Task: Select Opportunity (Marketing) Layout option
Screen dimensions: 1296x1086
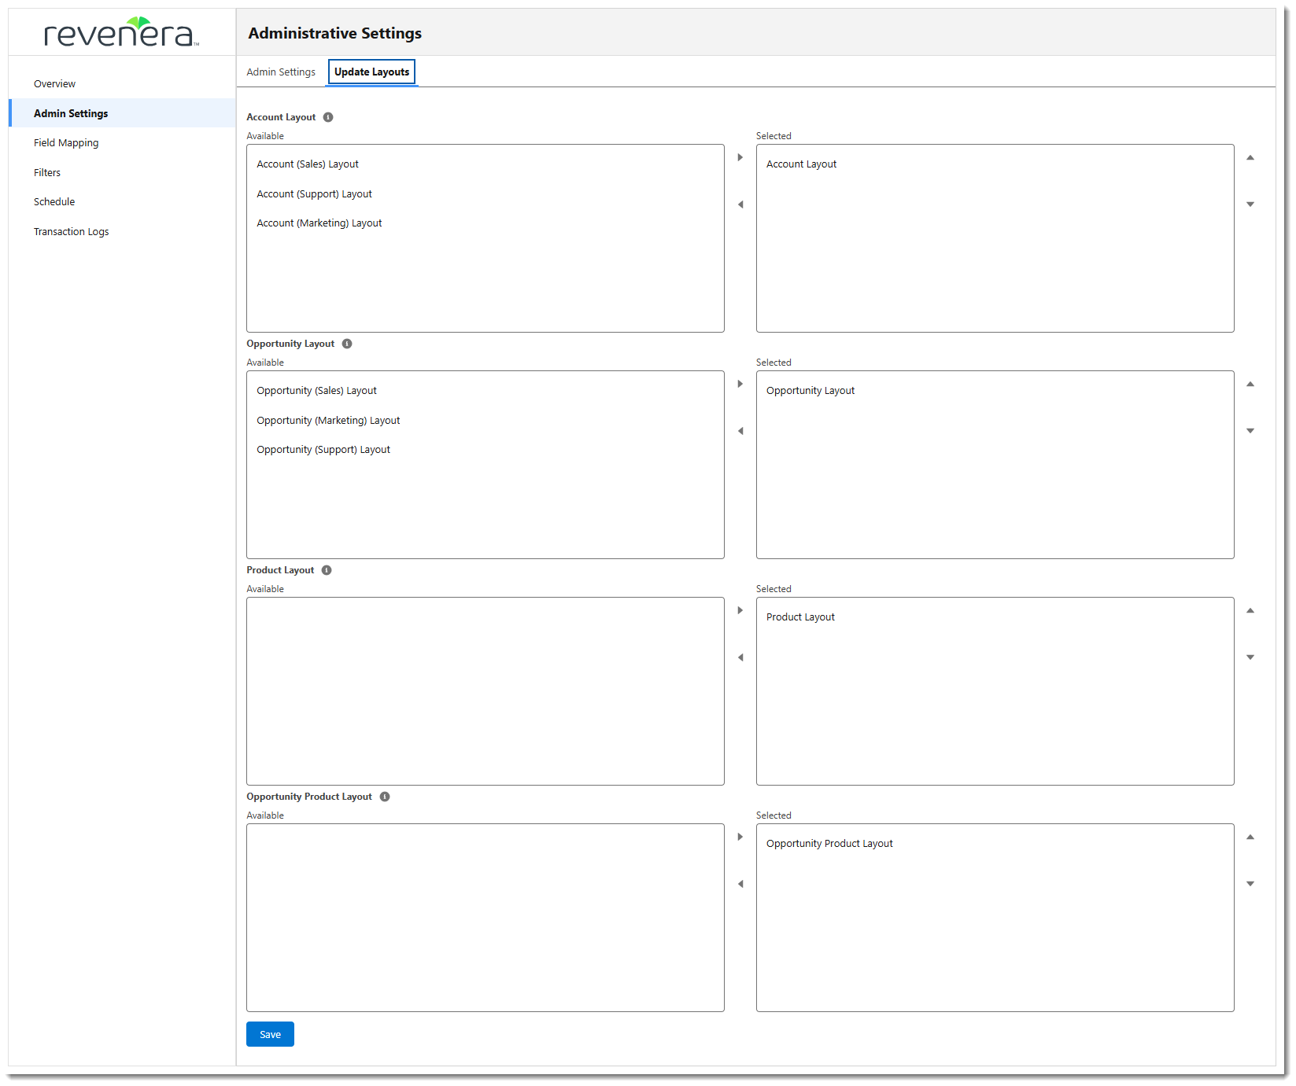Action: [328, 421]
